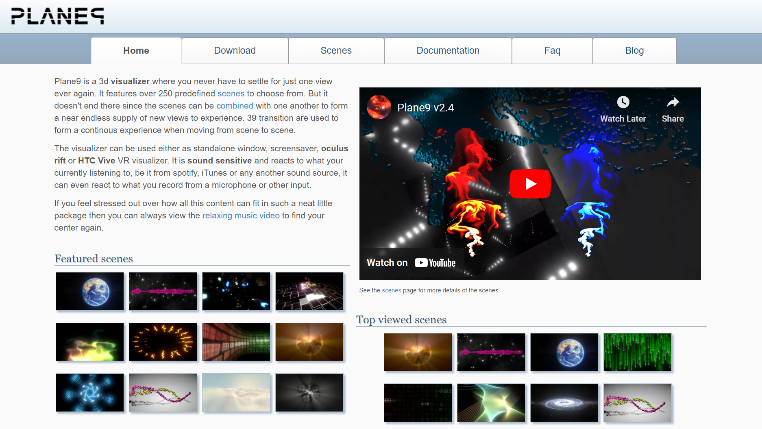The height and width of the screenshot is (429, 762).
Task: Click the Watch Later clock icon
Action: tap(623, 102)
